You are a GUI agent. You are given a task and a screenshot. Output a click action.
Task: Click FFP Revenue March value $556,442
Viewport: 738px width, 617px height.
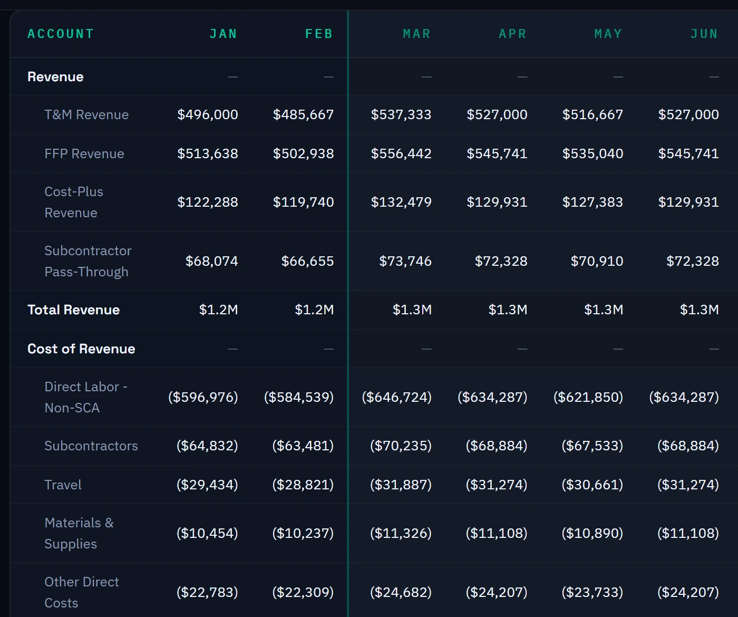tap(401, 154)
